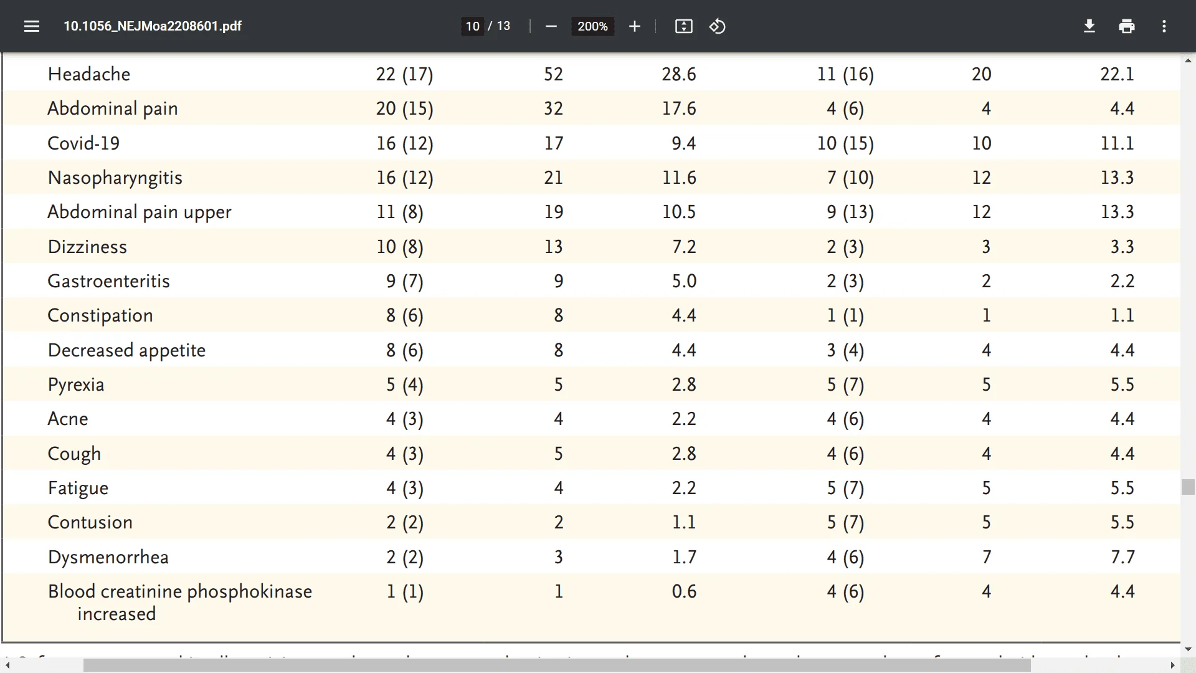
Task: Select the Pyrexia row label
Action: click(x=76, y=384)
